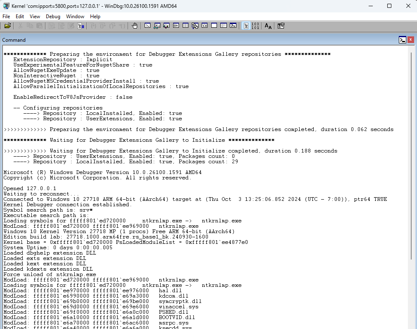The height and width of the screenshot is (329, 417).
Task: Open the Scratch Pad window icon
Action: click(214, 26)
